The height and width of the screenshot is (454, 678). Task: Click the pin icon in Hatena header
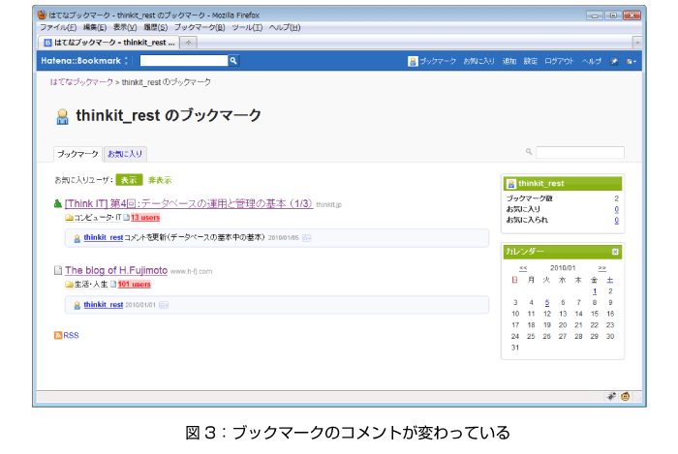[614, 61]
